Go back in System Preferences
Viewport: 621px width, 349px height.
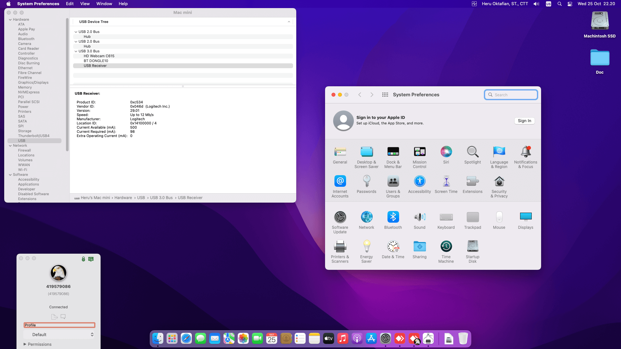coord(360,95)
